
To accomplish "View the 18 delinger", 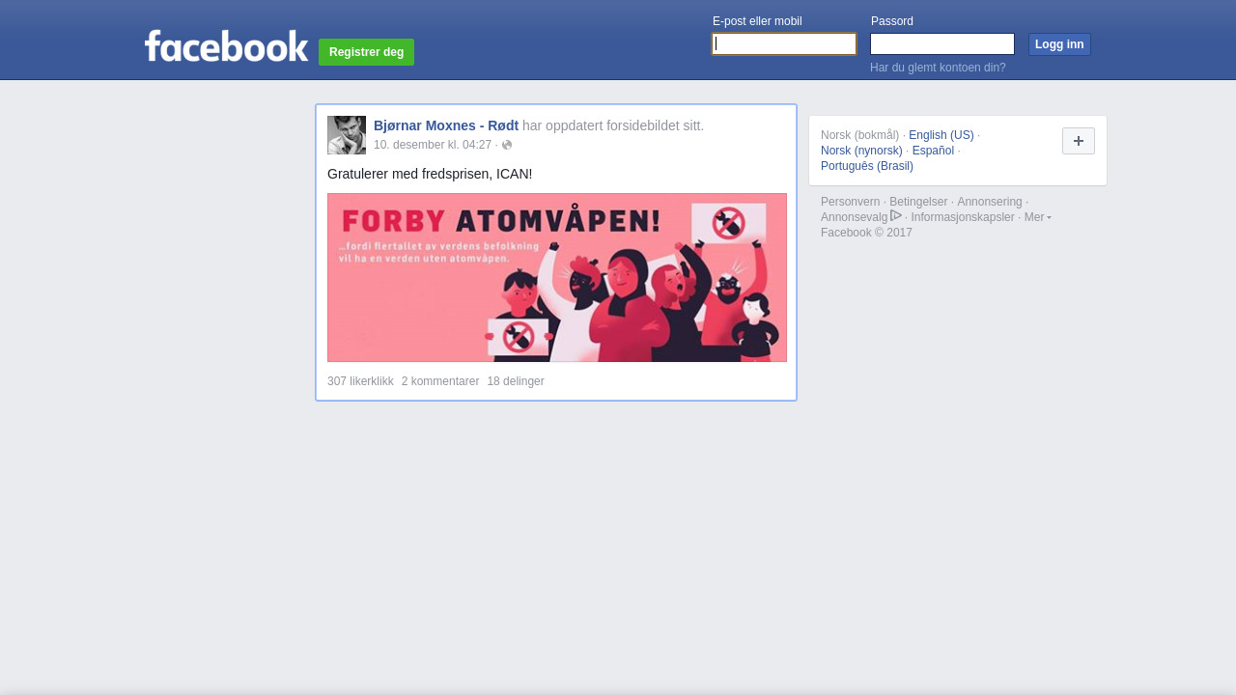I will pyautogui.click(x=516, y=381).
